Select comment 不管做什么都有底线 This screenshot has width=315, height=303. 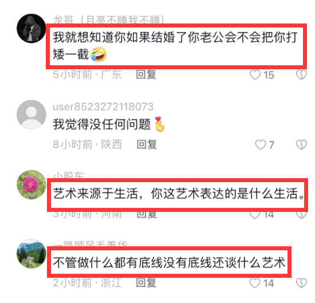coord(169,262)
